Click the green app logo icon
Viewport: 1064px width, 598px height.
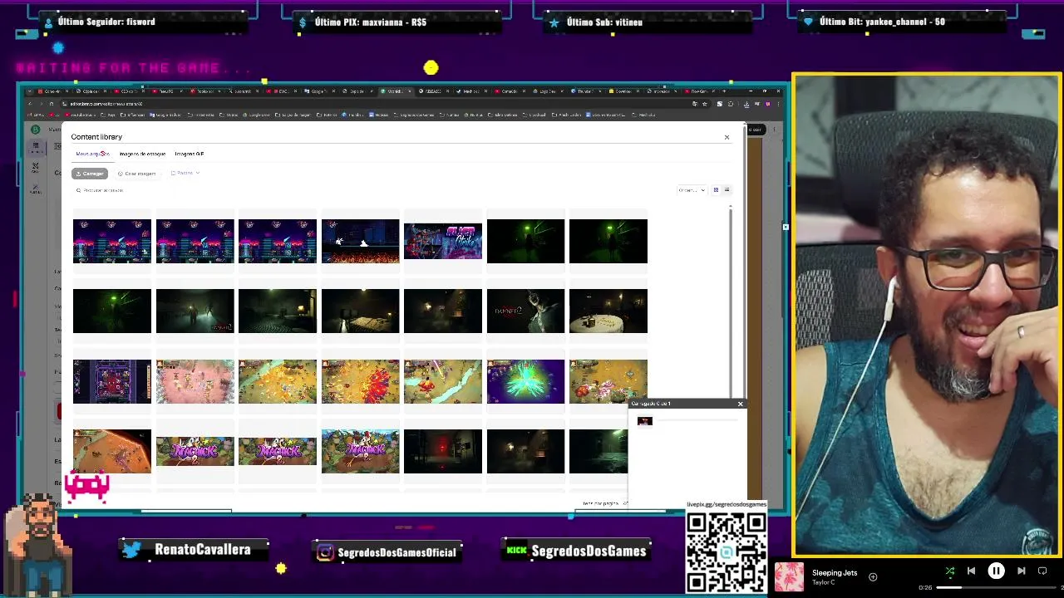35,129
